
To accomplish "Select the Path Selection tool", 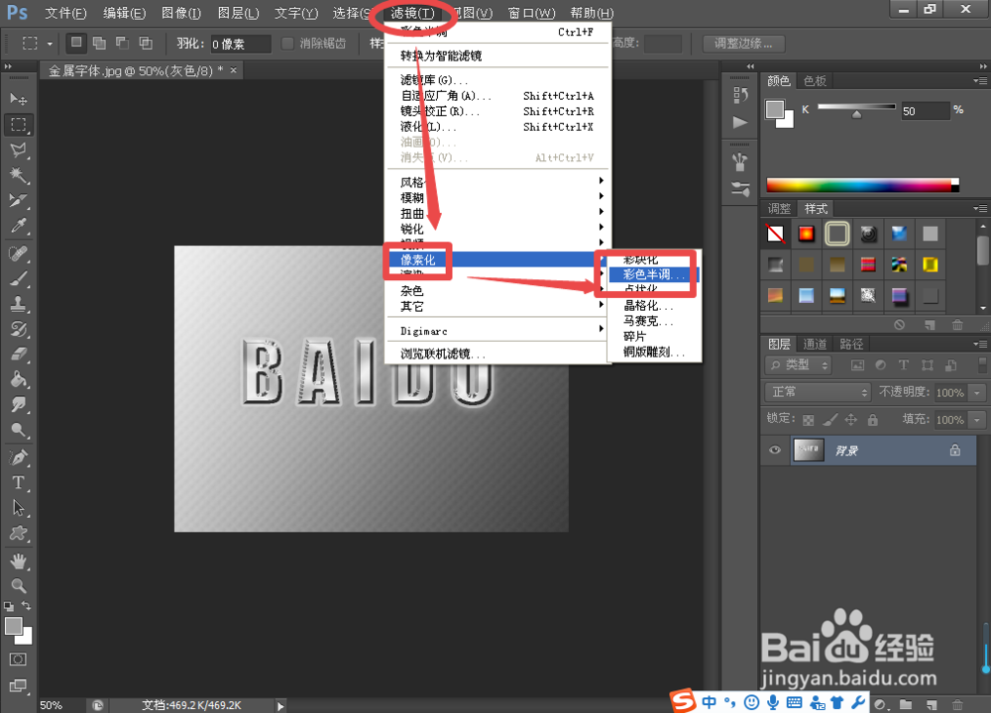I will (18, 508).
